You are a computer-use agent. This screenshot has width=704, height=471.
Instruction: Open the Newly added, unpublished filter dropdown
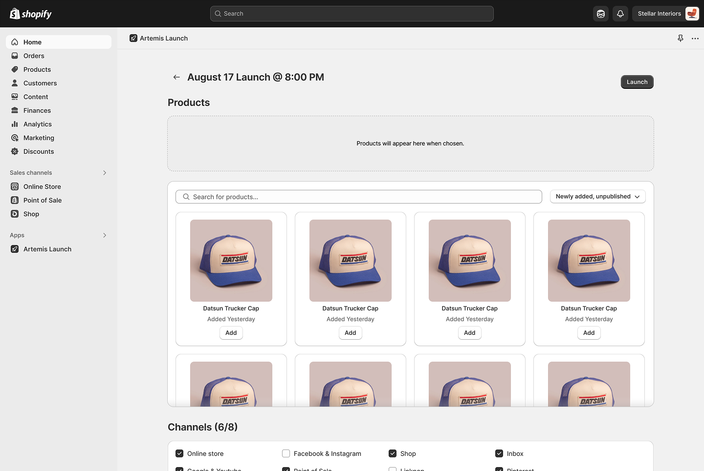coord(597,196)
